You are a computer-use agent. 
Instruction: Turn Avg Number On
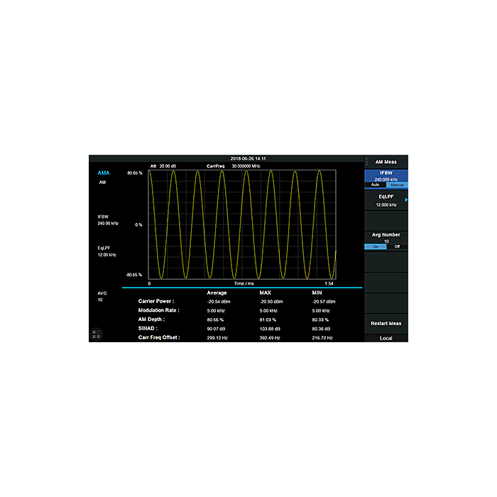(375, 246)
